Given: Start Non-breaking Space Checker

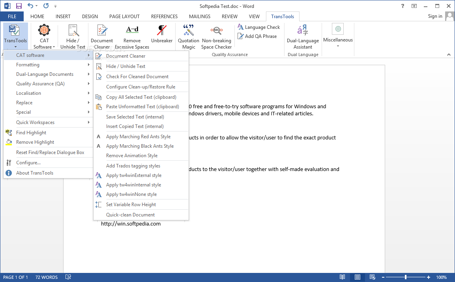Looking at the screenshot, I should tap(217, 37).
